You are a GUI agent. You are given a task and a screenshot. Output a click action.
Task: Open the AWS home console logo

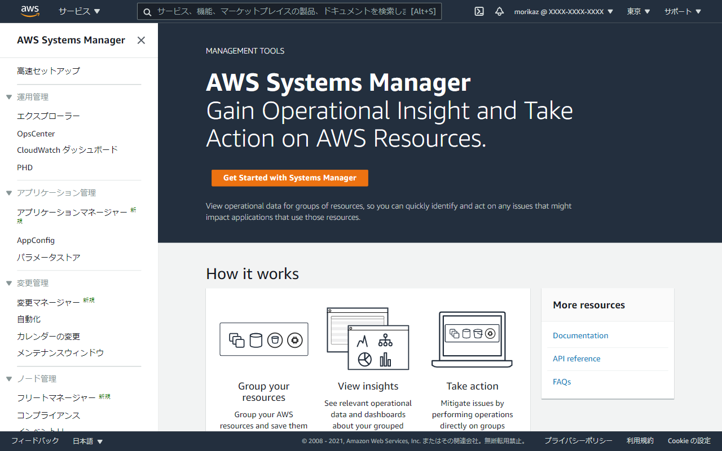click(29, 11)
